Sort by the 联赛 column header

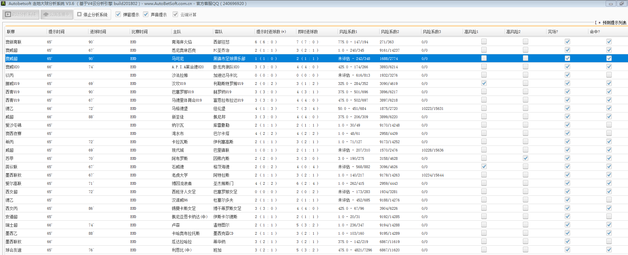pyautogui.click(x=11, y=32)
